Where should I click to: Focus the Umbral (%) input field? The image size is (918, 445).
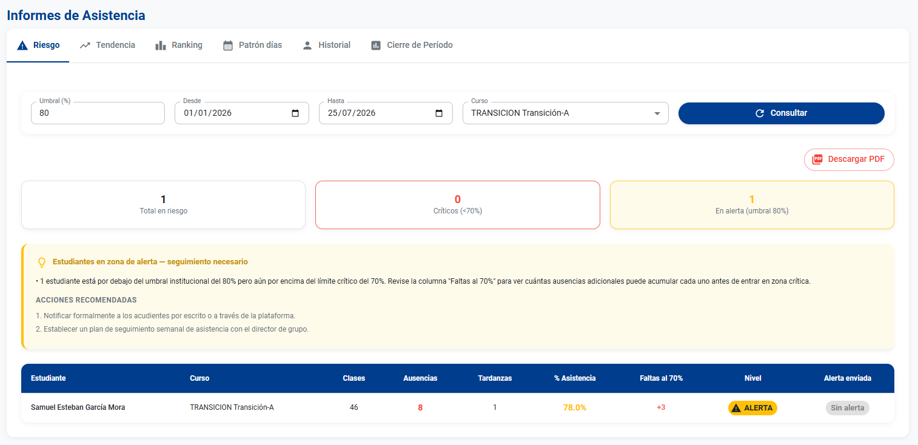point(98,113)
